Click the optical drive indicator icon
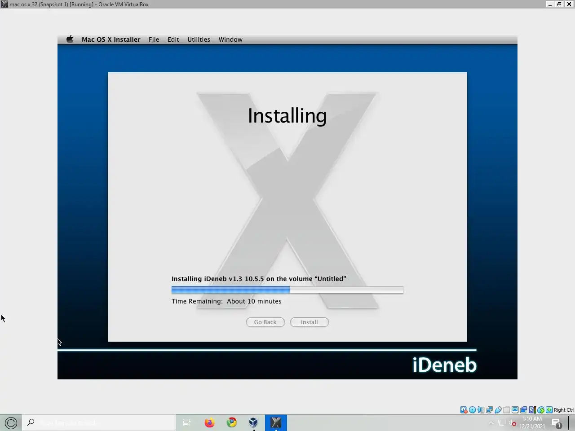575x431 pixels. 472,410
